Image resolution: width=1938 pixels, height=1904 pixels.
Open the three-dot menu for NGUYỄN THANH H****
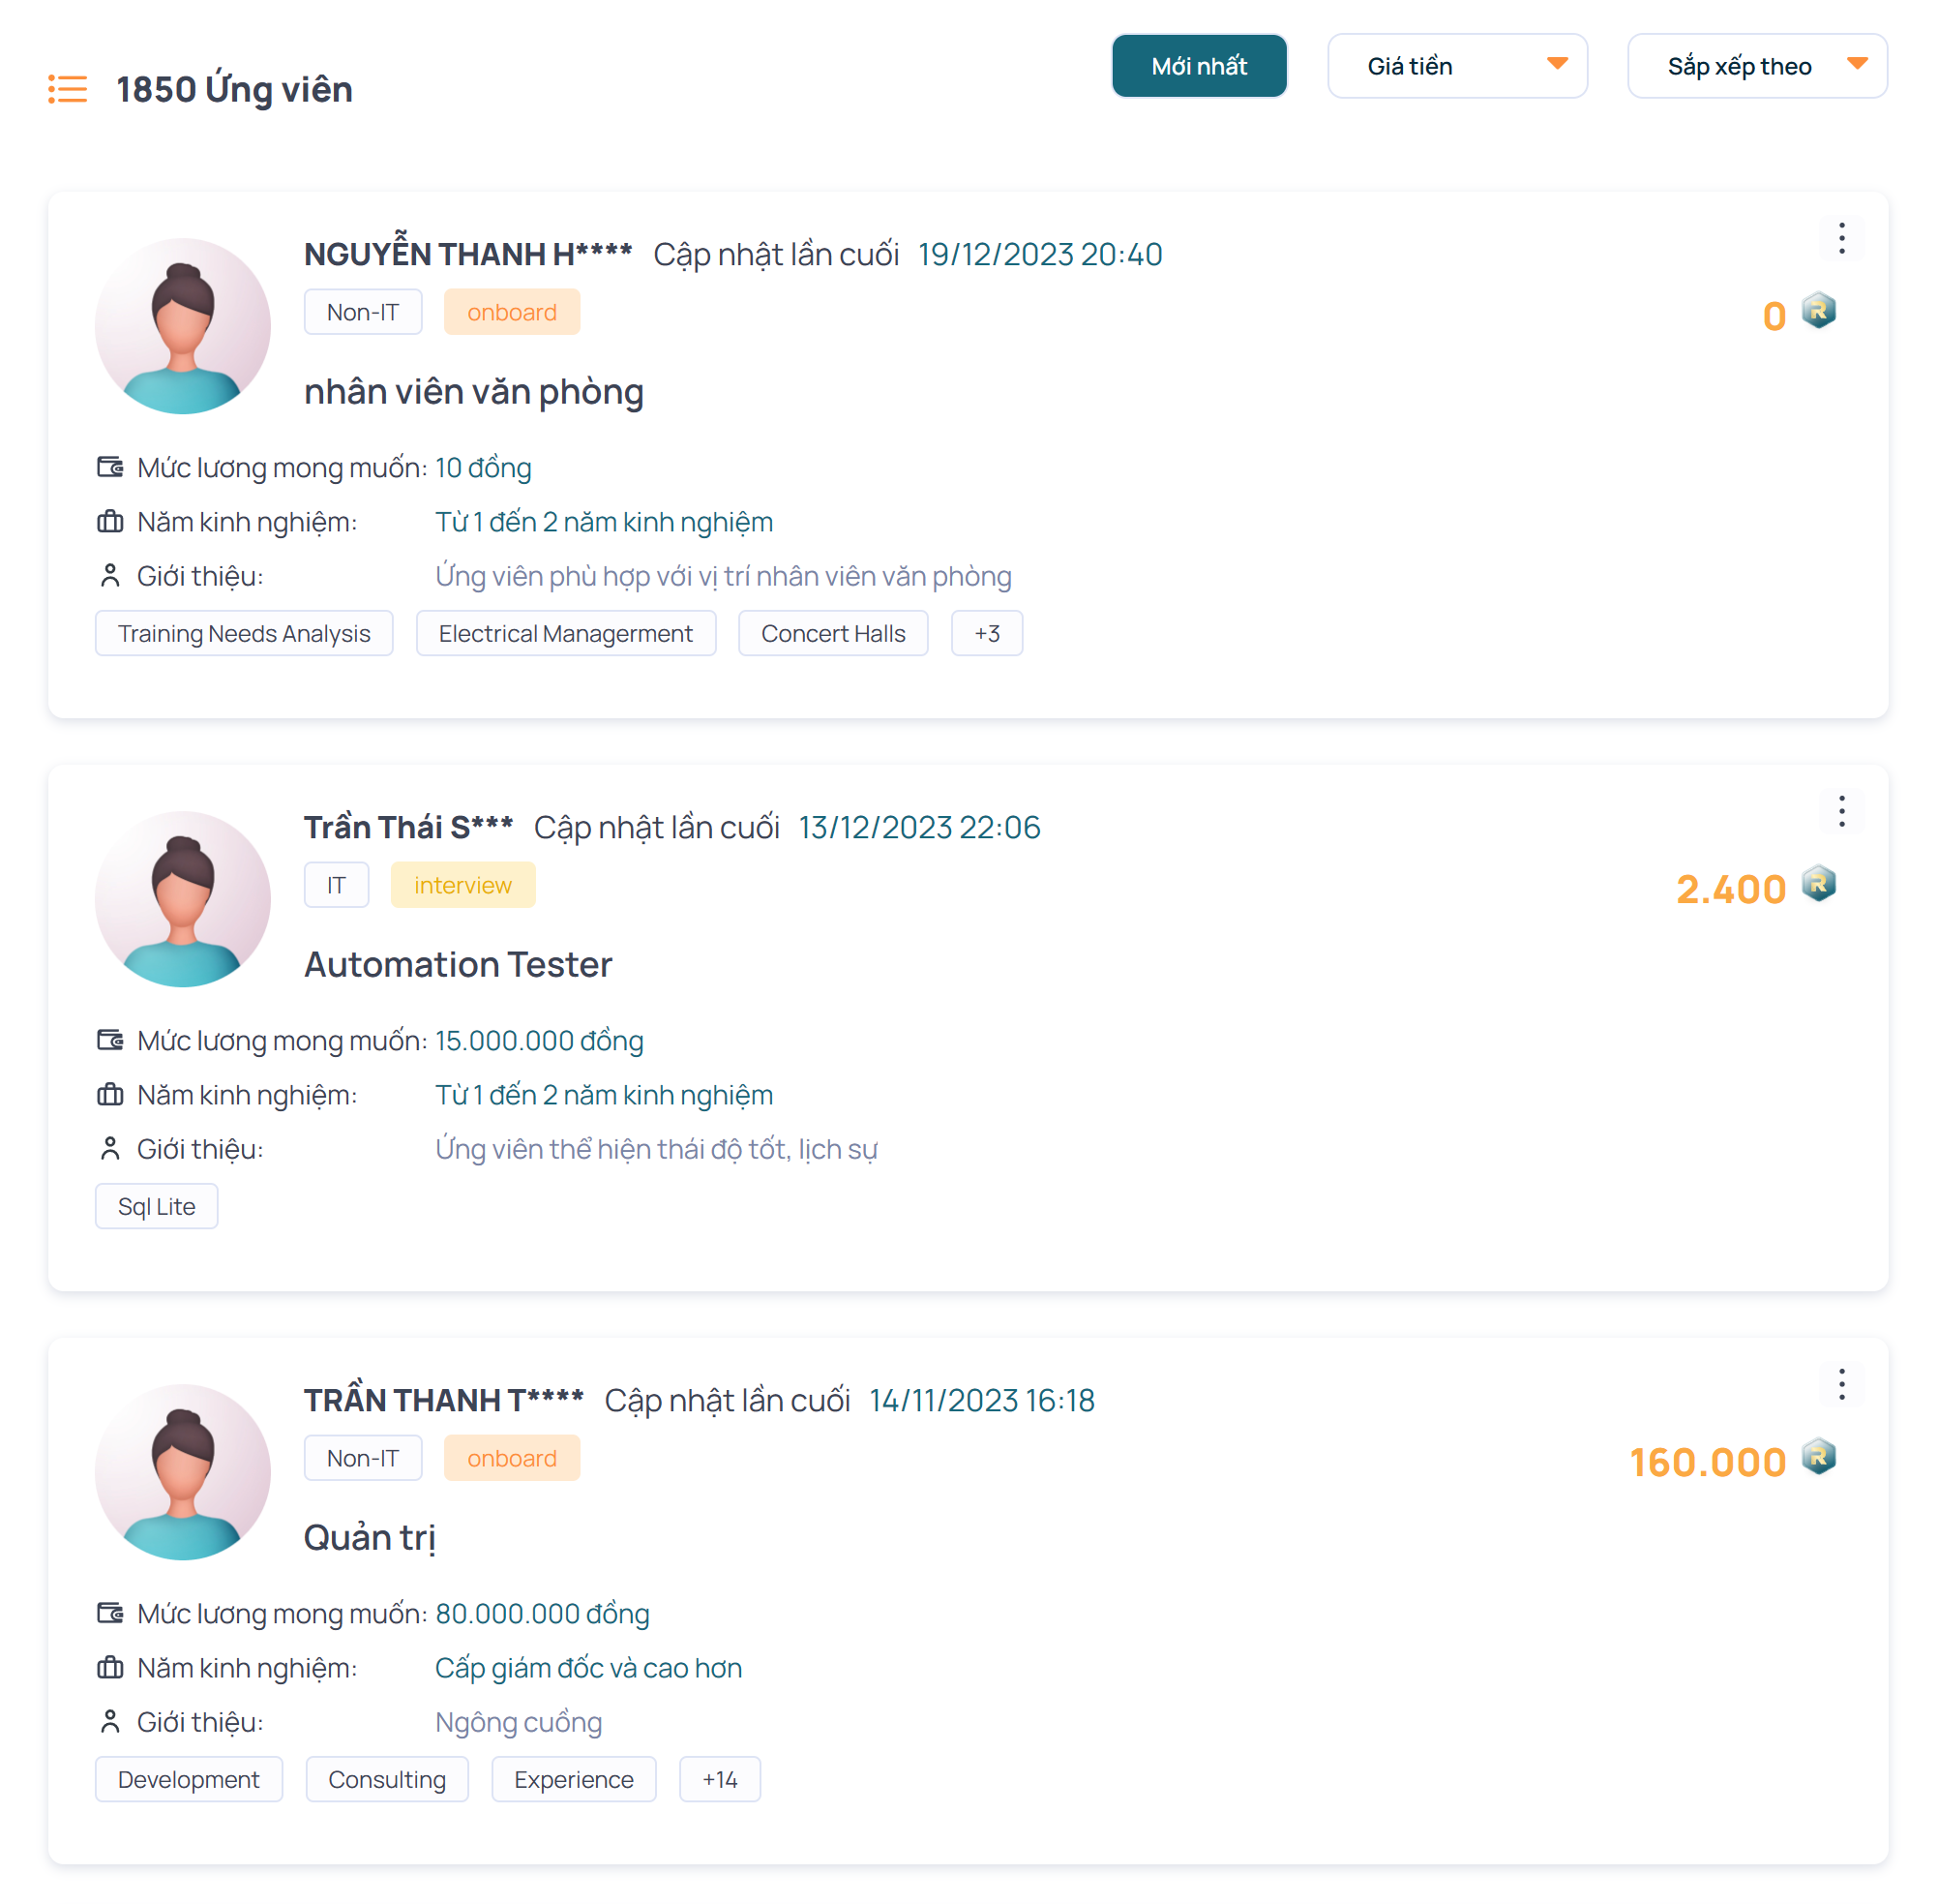click(x=1840, y=238)
